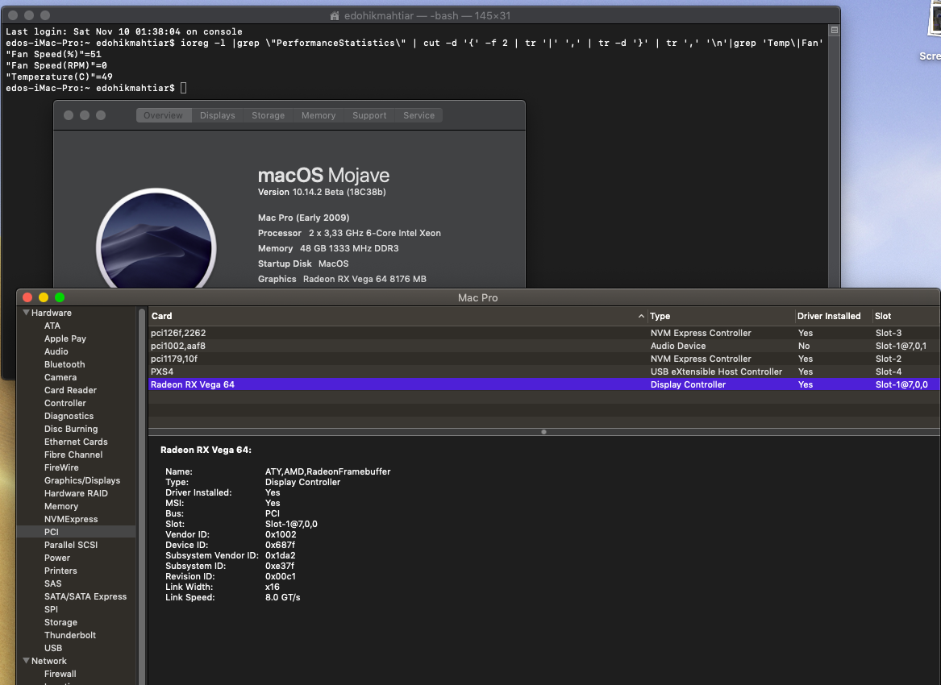Click the home folder icon in Terminal title

click(335, 15)
